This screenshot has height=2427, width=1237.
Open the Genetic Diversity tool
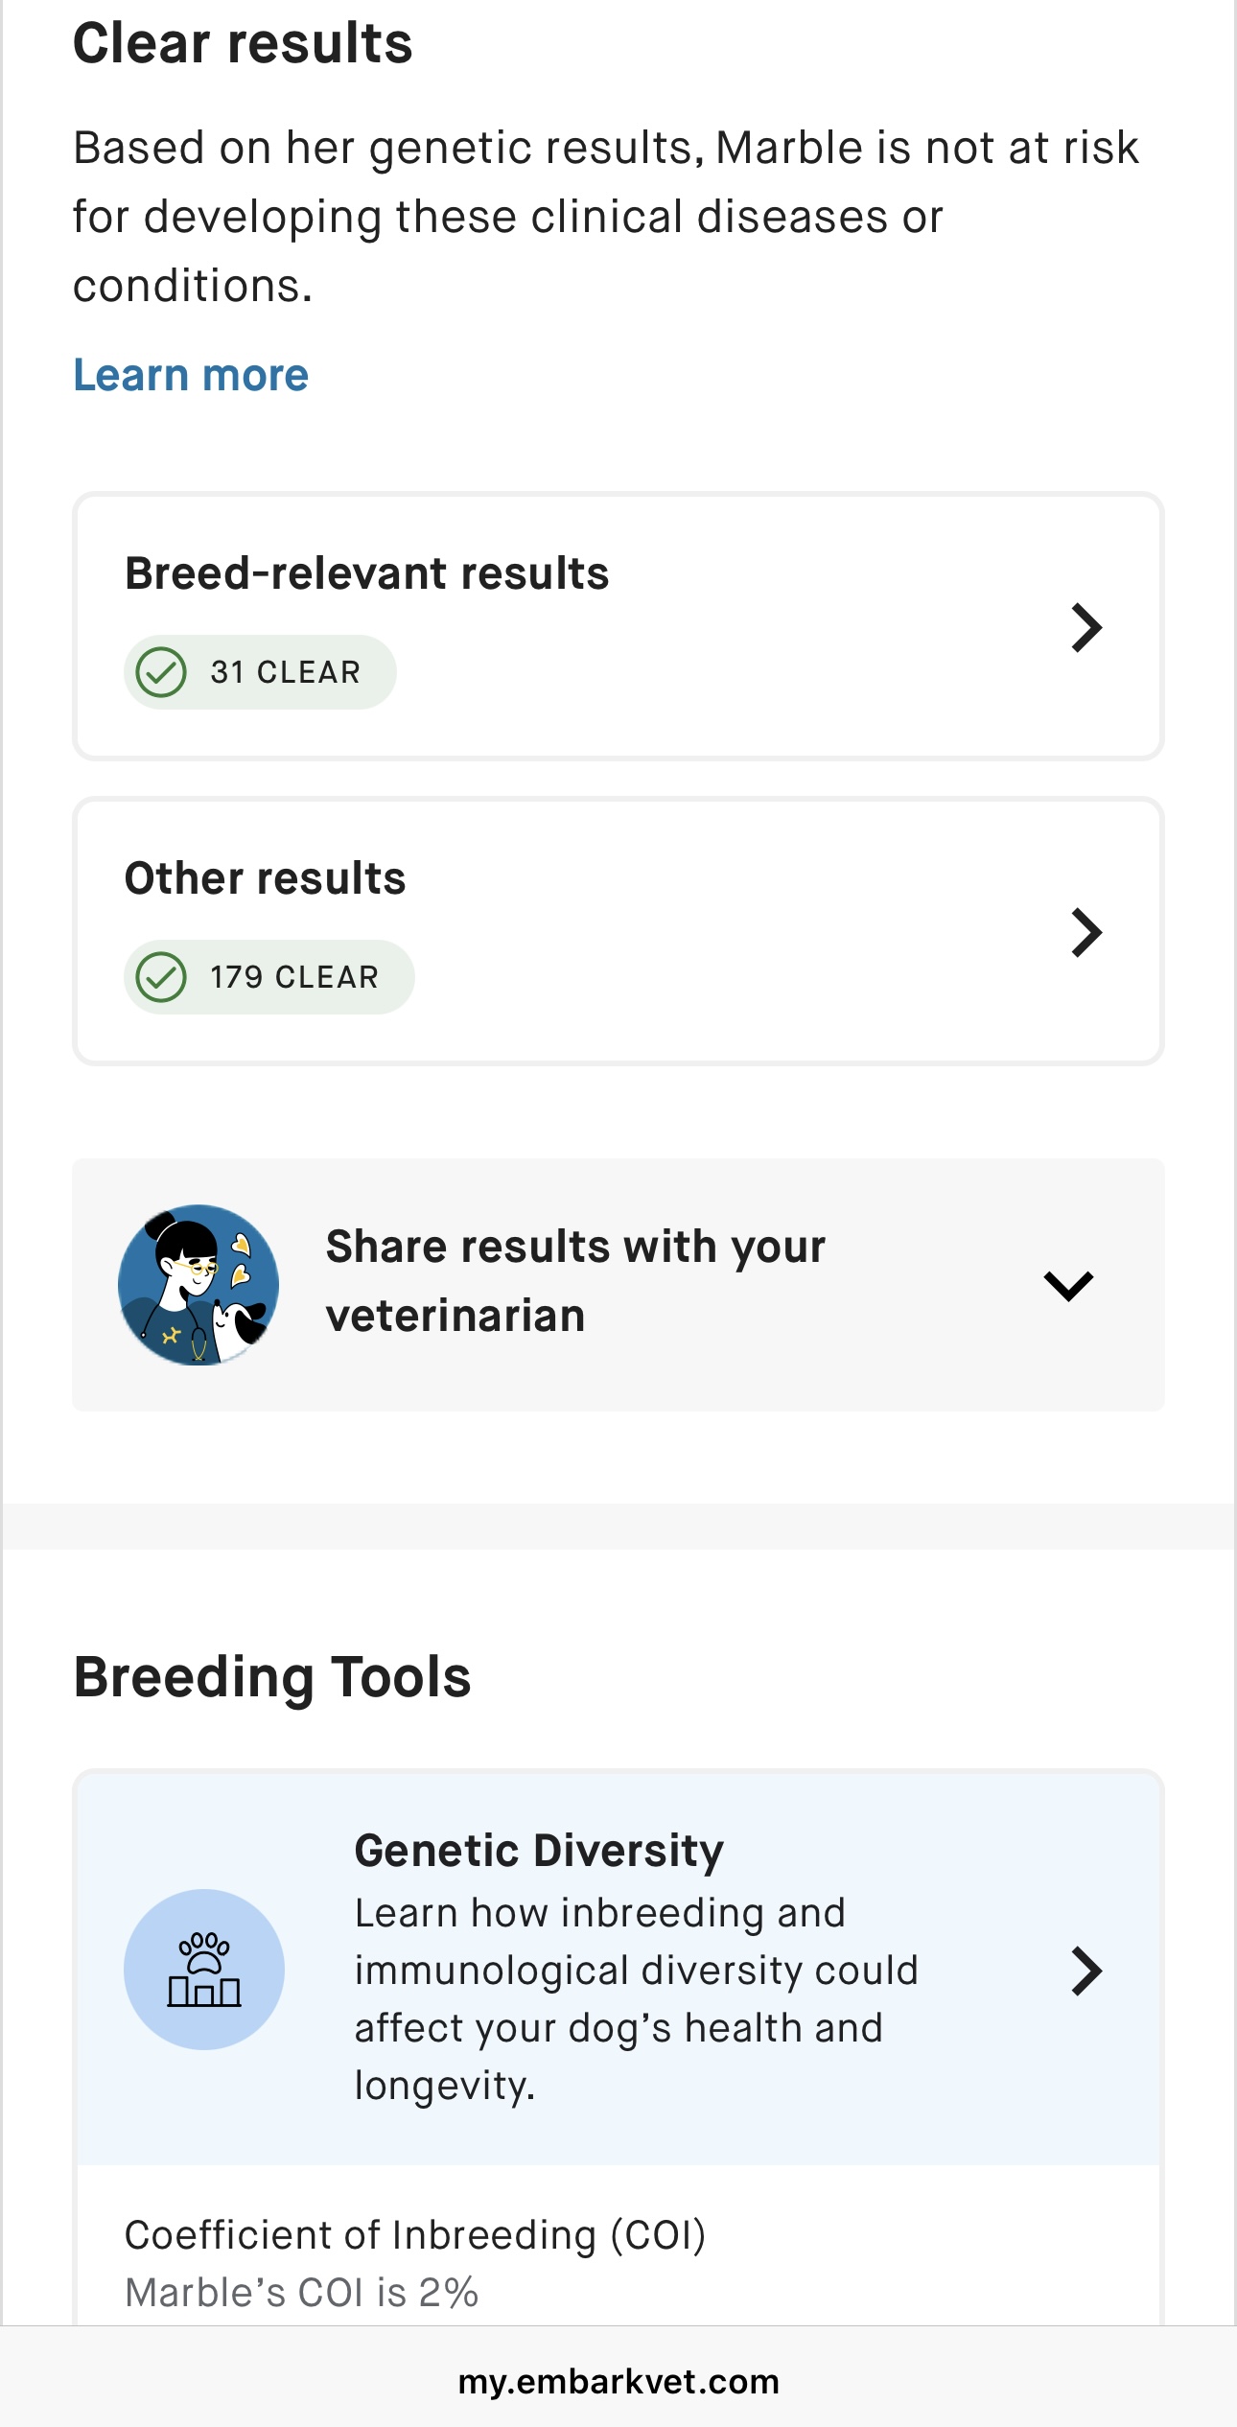point(618,1968)
